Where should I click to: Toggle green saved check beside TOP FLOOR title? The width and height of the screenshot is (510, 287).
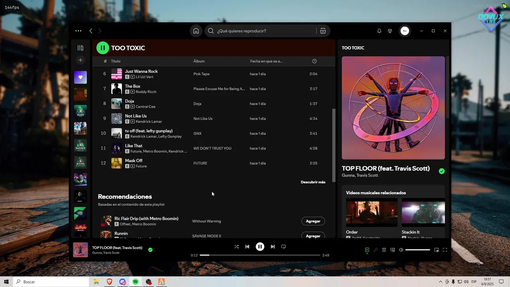[x=441, y=171]
